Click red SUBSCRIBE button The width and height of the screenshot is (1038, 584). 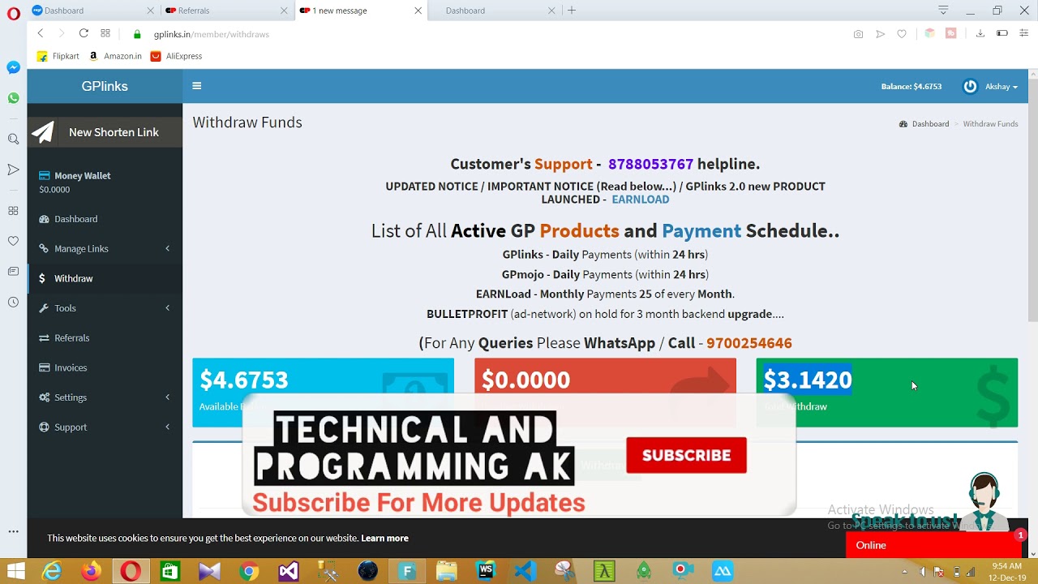(686, 455)
